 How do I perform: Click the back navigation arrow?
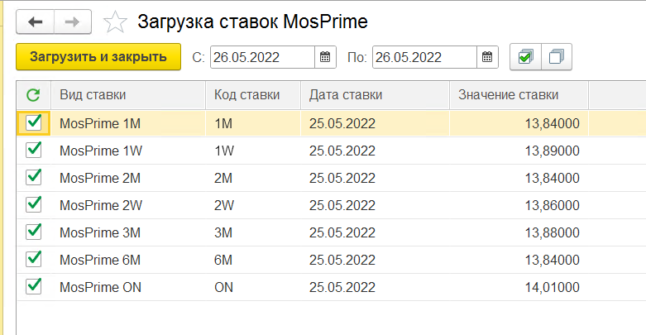click(36, 22)
